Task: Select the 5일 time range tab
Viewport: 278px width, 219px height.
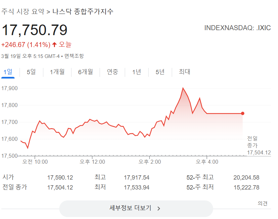Action: pyautogui.click(x=31, y=72)
